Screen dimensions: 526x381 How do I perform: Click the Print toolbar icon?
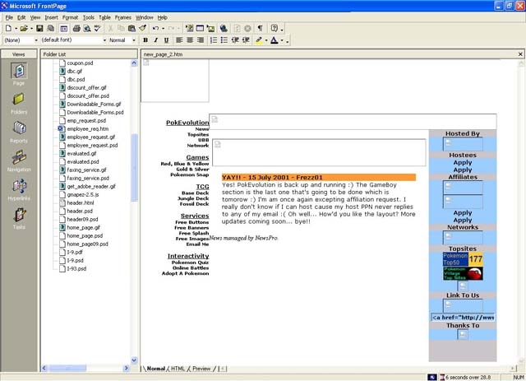[76, 29]
